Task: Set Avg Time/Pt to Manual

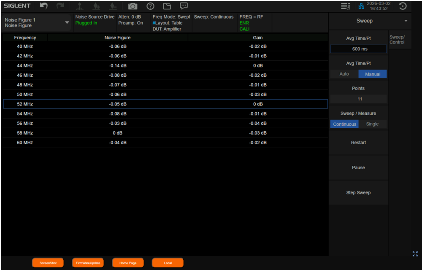Action: (372, 74)
